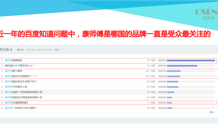Click the 23 个回答 count
This screenshot has width=218, height=137.
coord(150,71)
